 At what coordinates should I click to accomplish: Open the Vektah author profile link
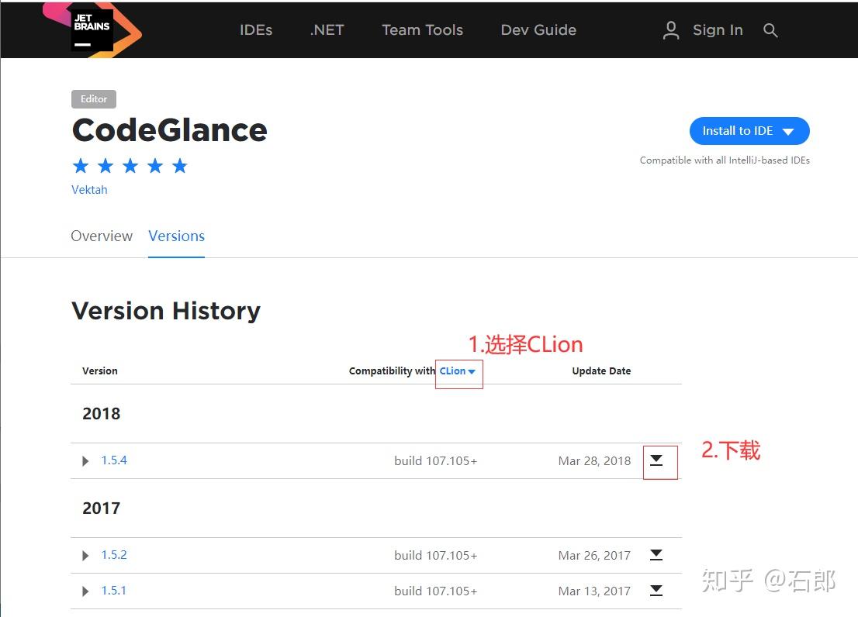pos(89,189)
